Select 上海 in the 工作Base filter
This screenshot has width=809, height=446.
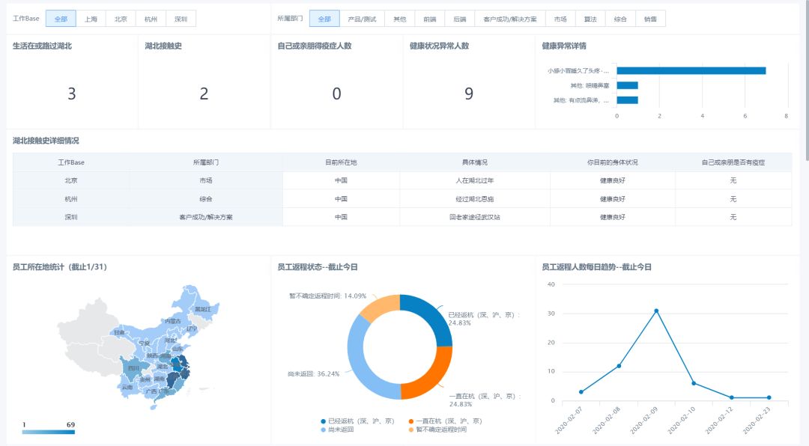pos(91,19)
